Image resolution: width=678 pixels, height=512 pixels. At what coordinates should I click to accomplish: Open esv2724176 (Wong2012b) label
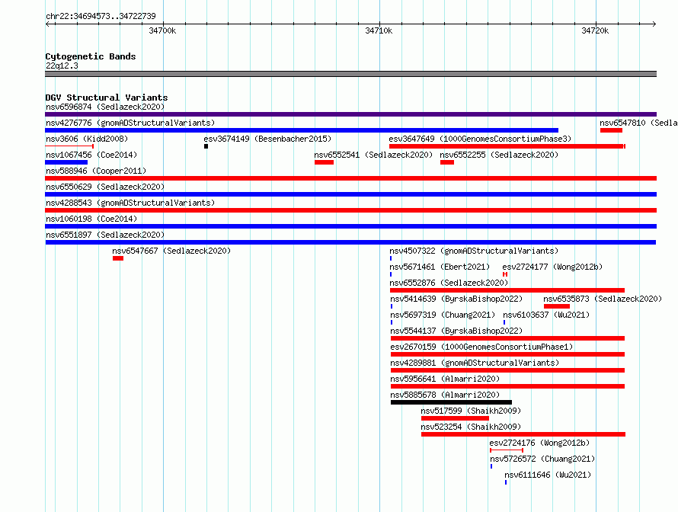click(x=539, y=443)
